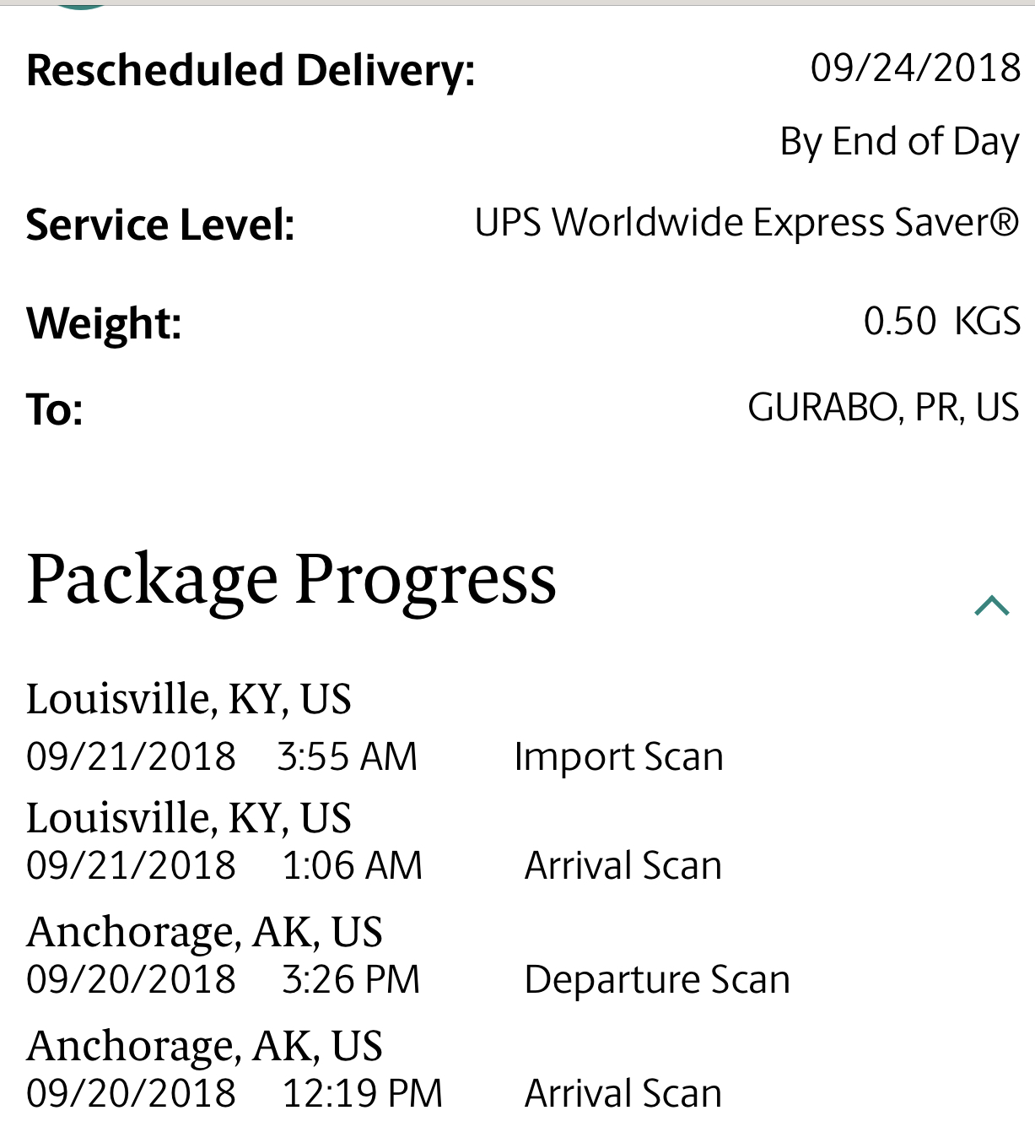Tap the Weight label
1035x1143 pixels.
pyautogui.click(x=104, y=323)
